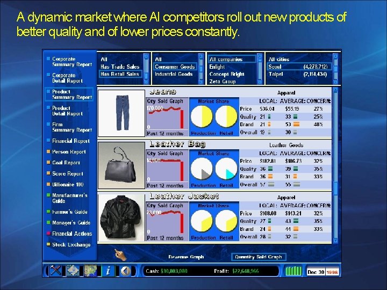Click the Jeans Qty Sold Graph

click(x=167, y=117)
